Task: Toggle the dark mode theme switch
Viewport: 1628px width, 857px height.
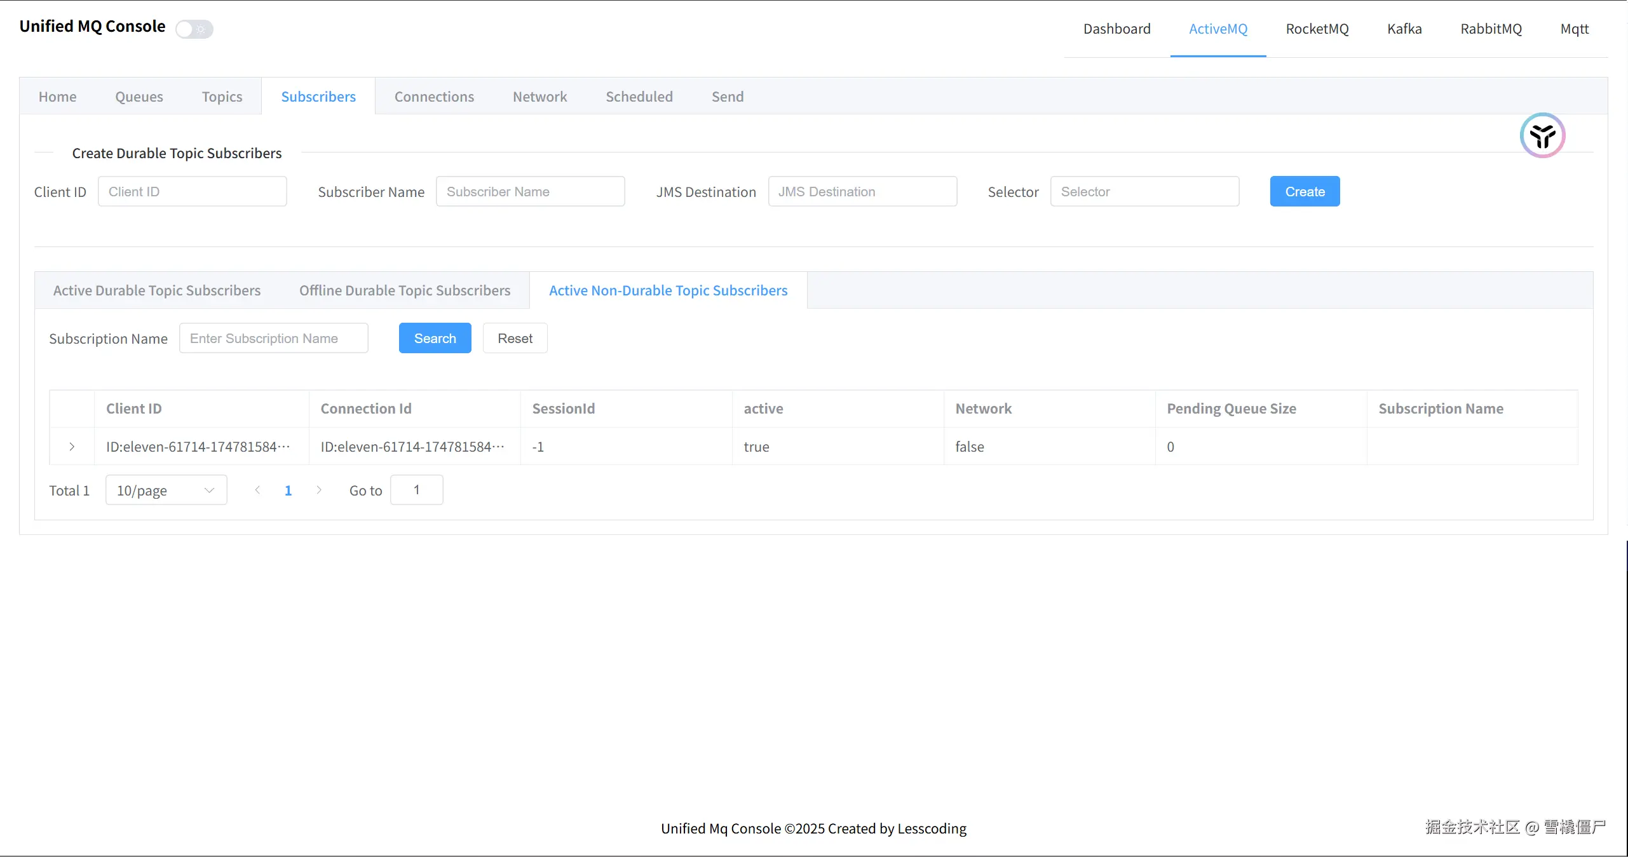Action: click(x=194, y=29)
